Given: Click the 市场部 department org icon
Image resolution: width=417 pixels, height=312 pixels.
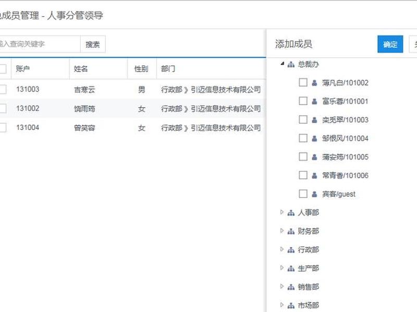Looking at the screenshot, I should pos(291,306).
